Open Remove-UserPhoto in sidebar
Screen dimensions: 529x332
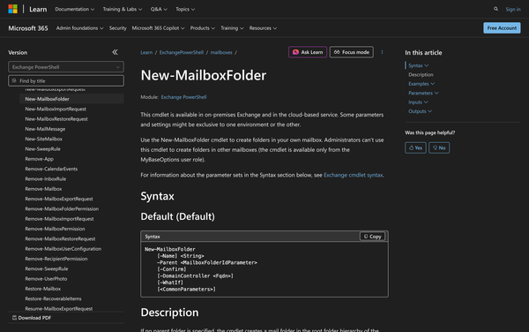pos(46,279)
